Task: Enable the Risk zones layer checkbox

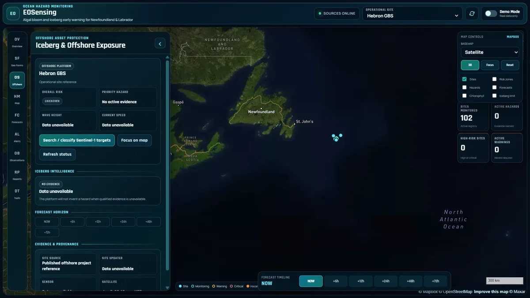Action: coord(495,79)
